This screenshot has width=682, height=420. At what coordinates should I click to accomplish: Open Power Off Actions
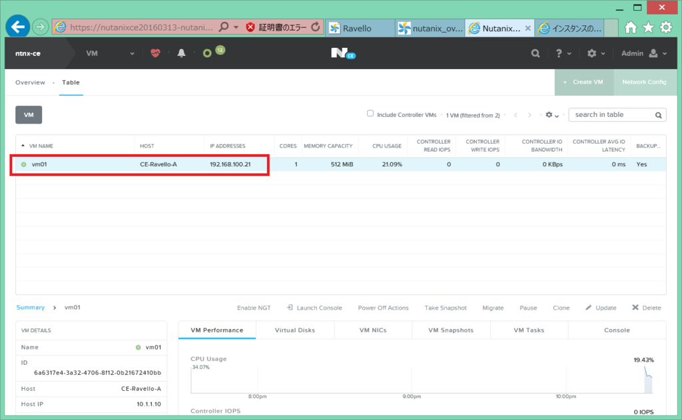tap(383, 308)
